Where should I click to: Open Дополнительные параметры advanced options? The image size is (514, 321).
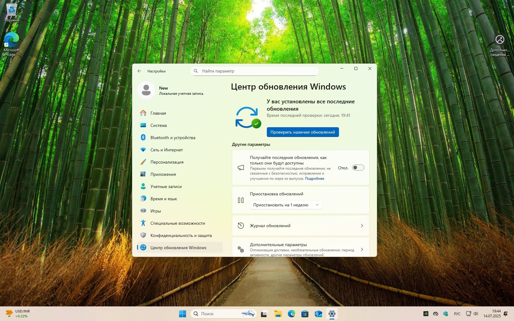300,249
